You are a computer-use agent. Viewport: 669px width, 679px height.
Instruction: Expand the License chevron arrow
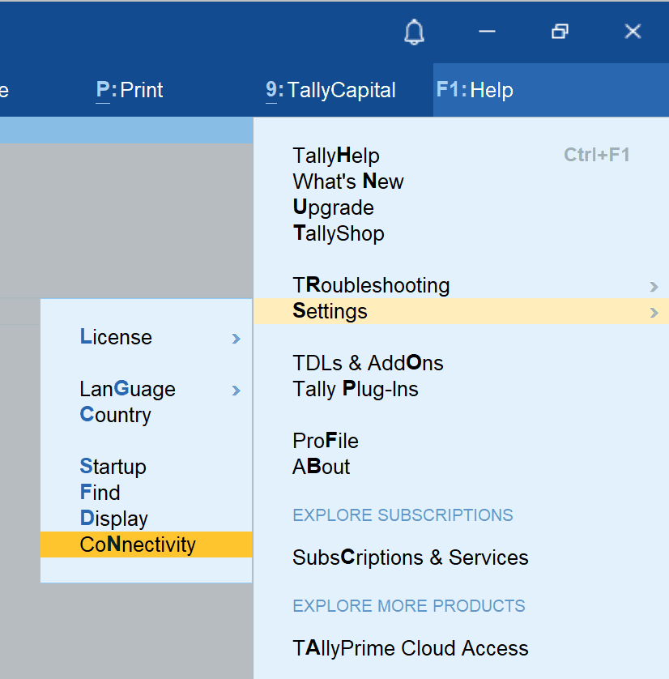pyautogui.click(x=236, y=339)
